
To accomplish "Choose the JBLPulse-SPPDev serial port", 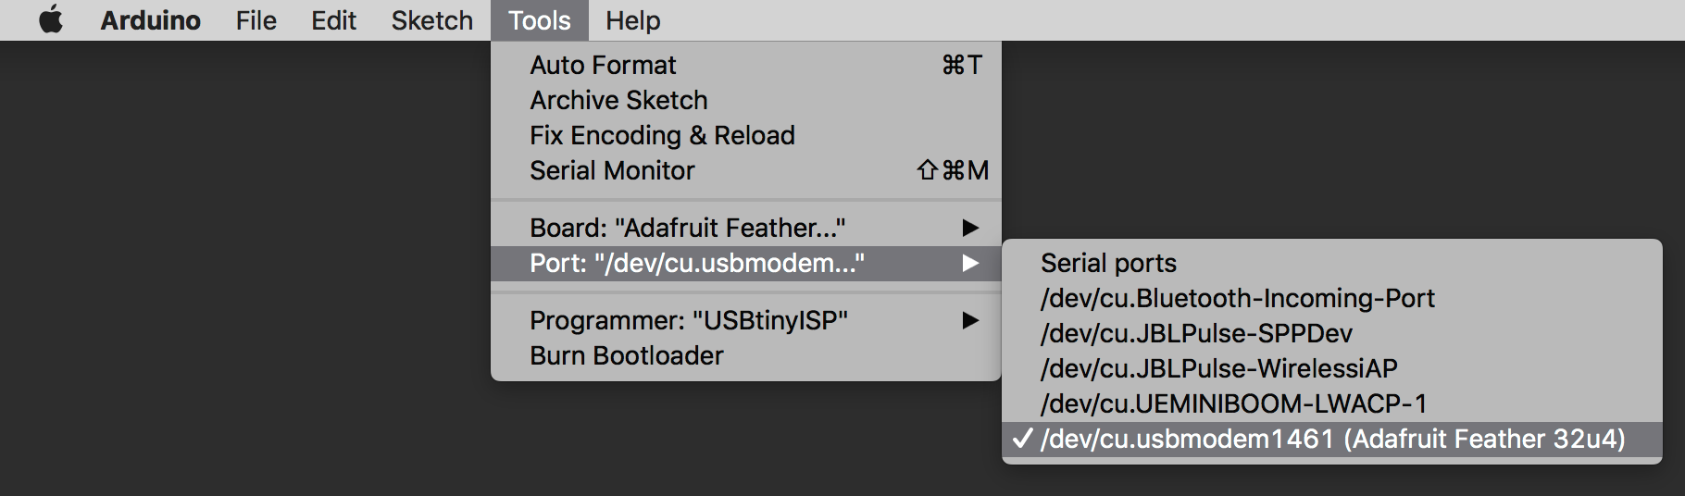I will (x=1196, y=333).
